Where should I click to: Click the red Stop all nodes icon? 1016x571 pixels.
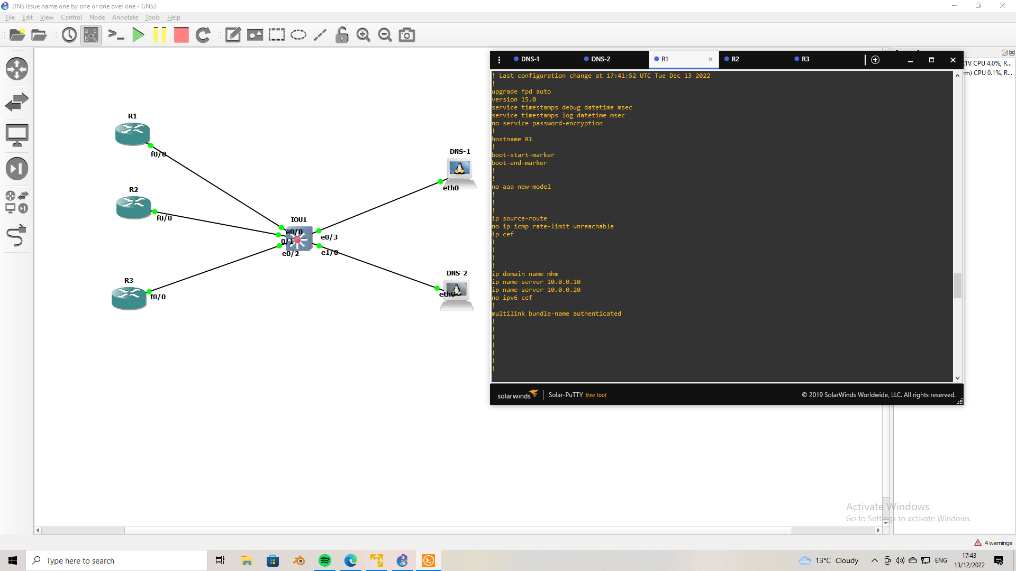tap(182, 35)
